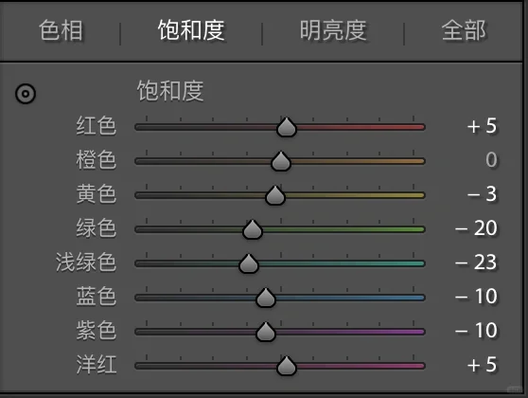The width and height of the screenshot is (528, 398).
Task: Click the 洋红 value field showing +5
Action: (x=482, y=365)
